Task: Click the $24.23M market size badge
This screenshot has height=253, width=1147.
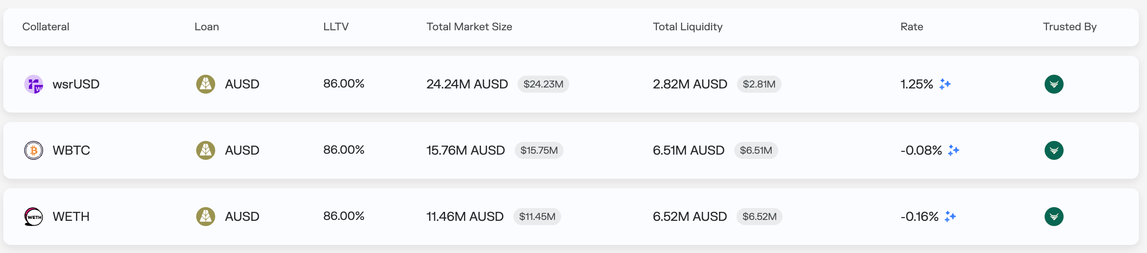Action: pyautogui.click(x=543, y=84)
